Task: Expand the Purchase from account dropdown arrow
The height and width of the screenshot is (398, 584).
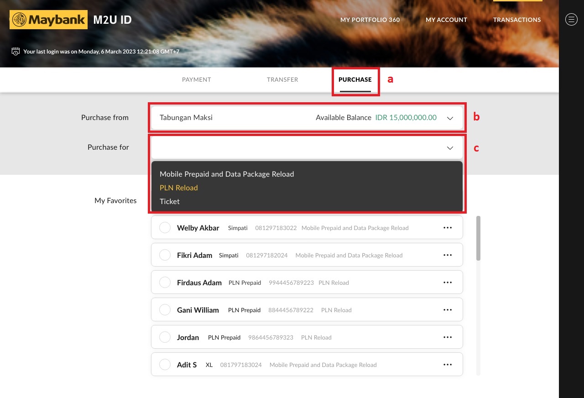Action: coord(450,118)
